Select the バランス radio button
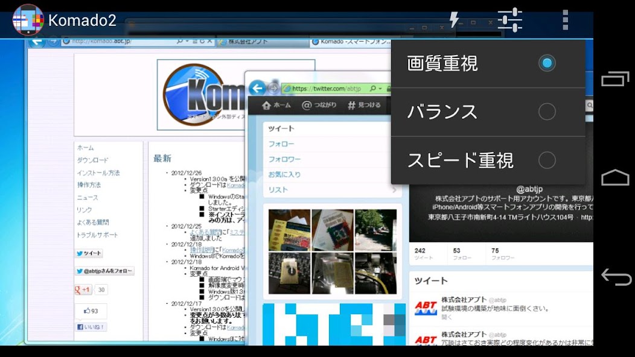Viewport: 635px width, 357px height. tap(547, 112)
